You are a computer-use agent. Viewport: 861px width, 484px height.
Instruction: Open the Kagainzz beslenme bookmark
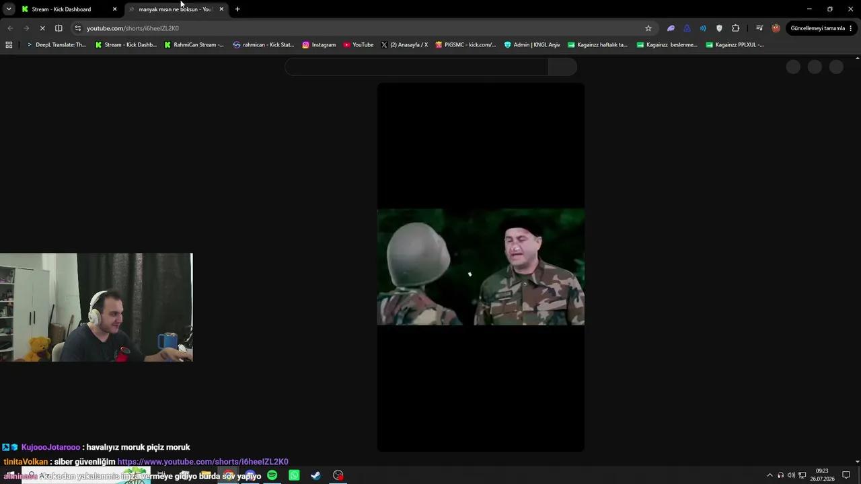667,45
